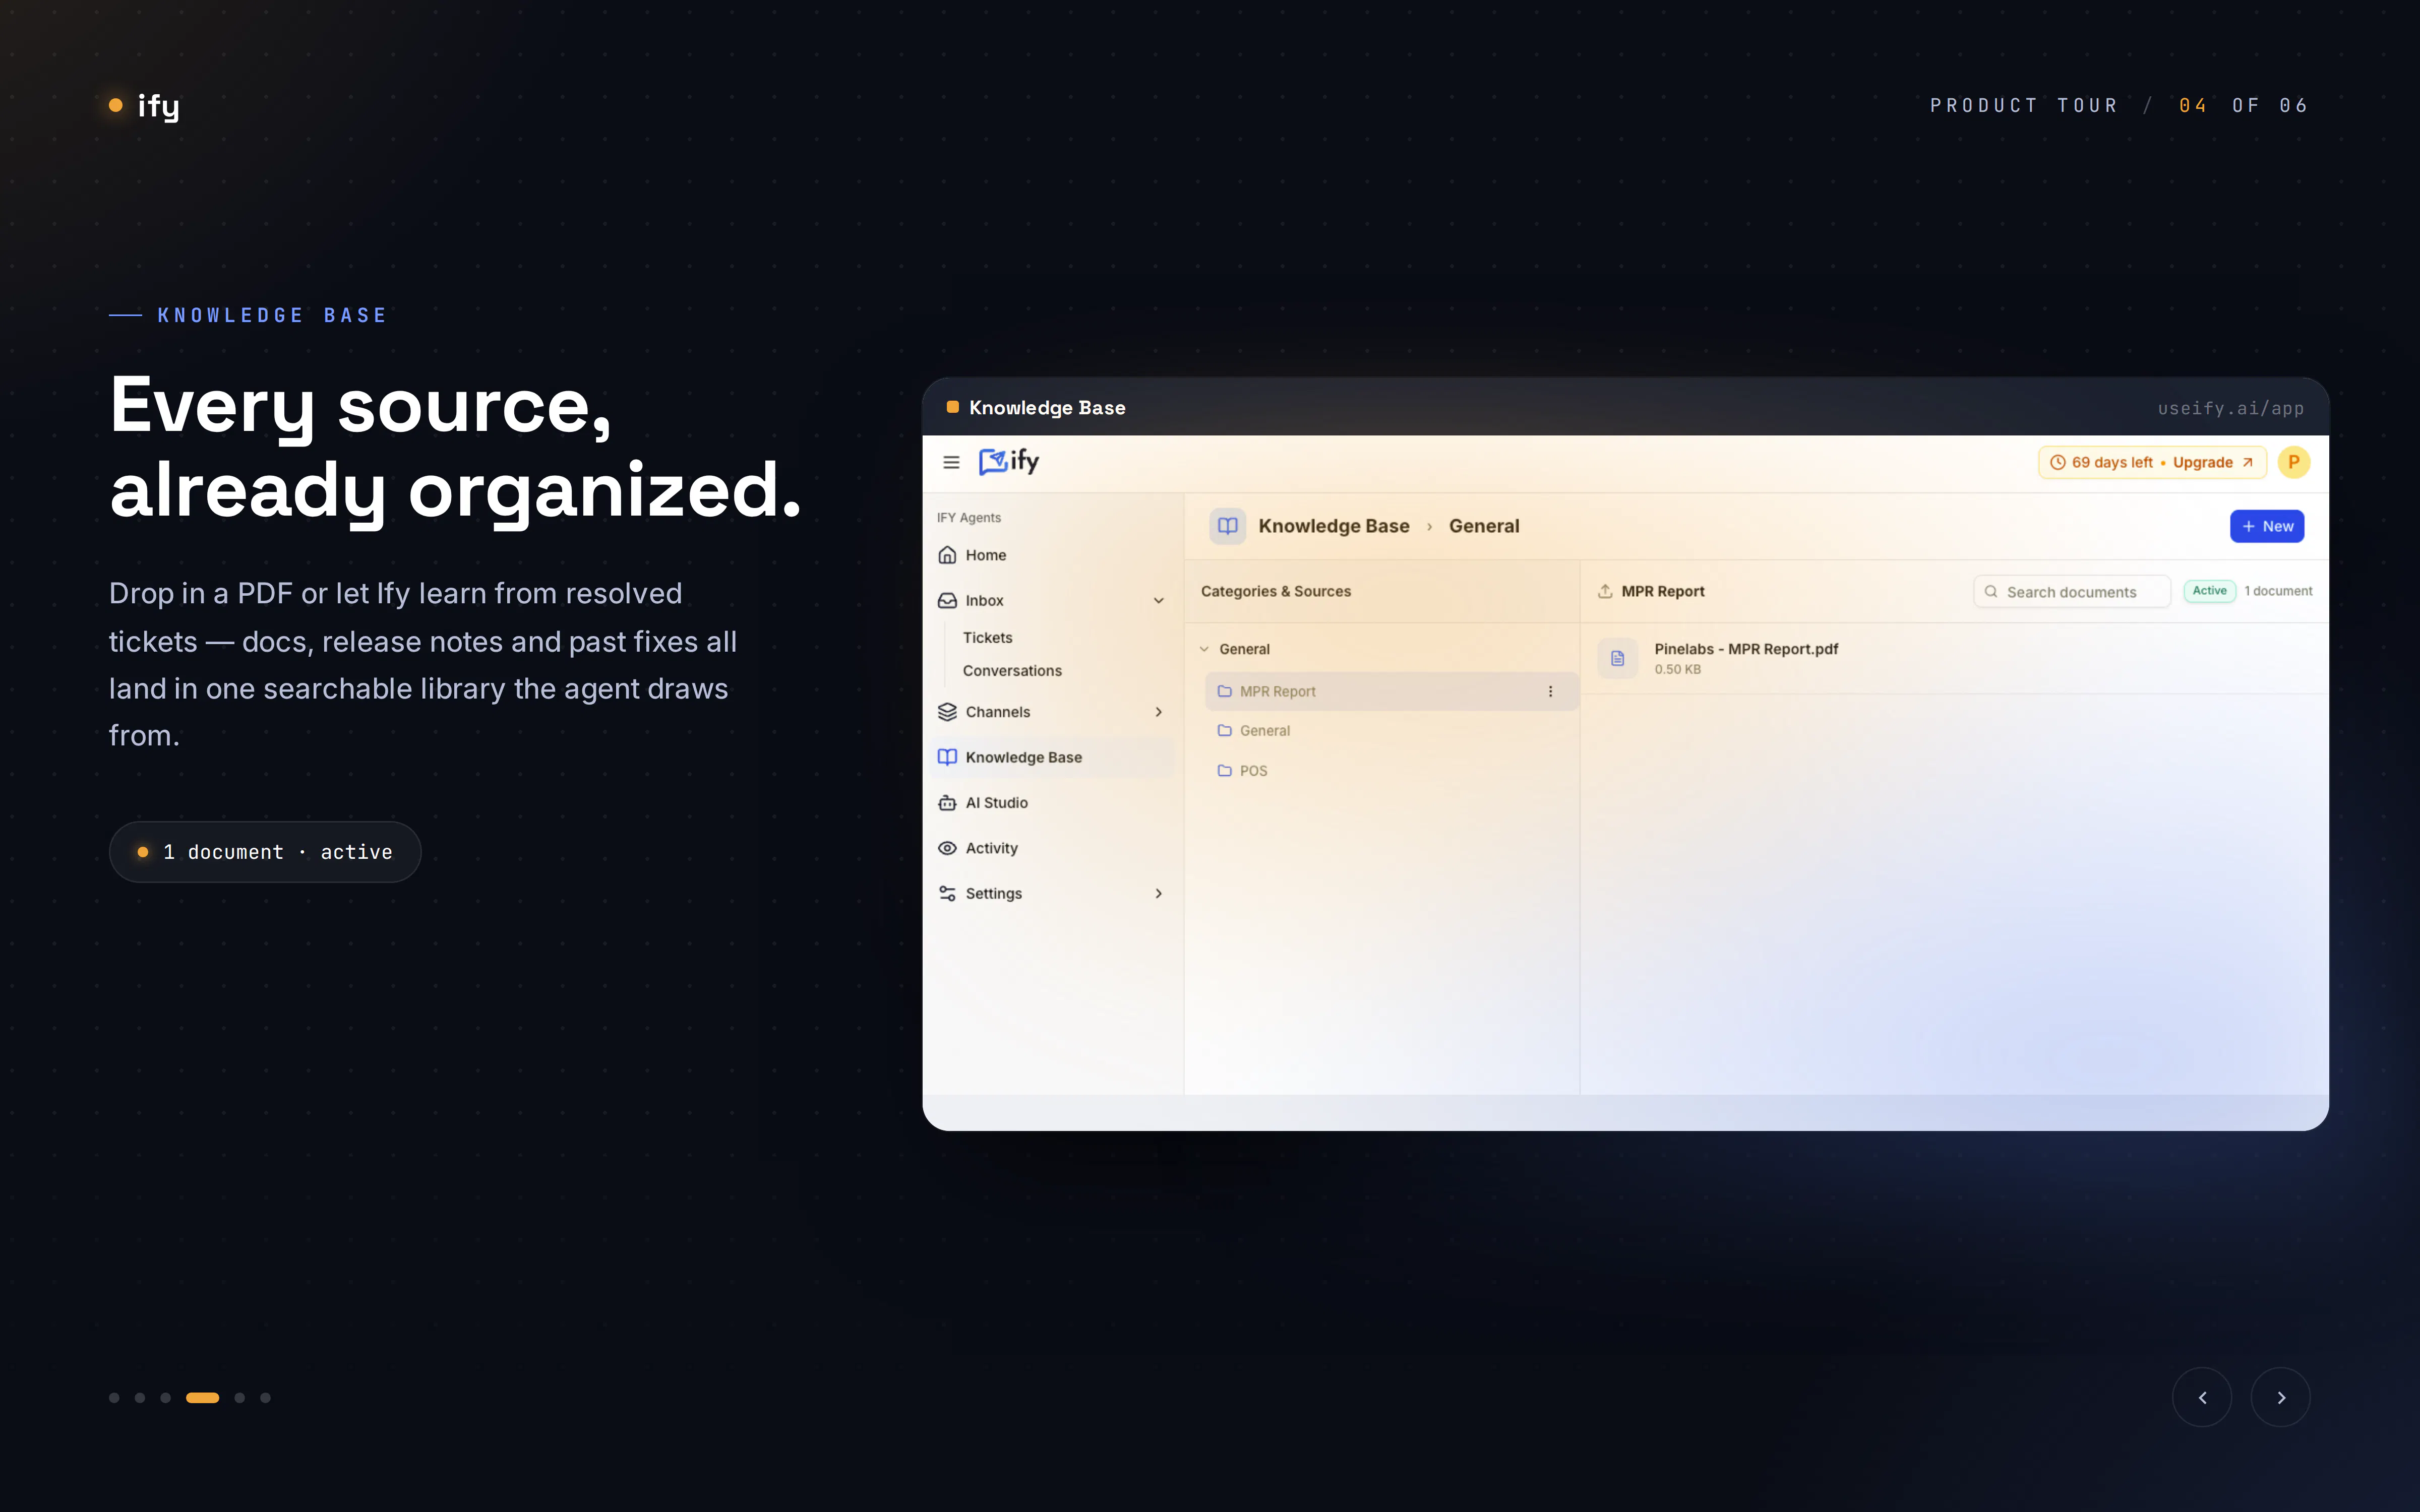Click the useify.ai/app URL text
The height and width of the screenshot is (1512, 2420).
2230,408
